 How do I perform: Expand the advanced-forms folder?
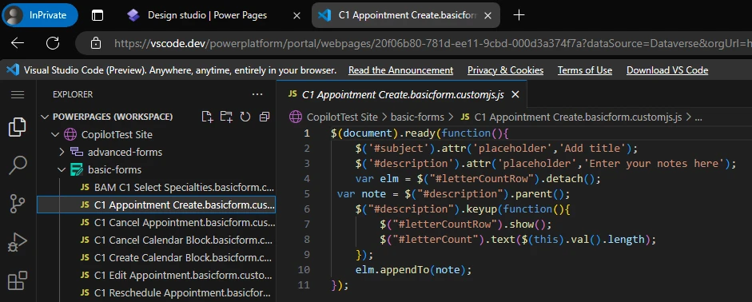(62, 152)
